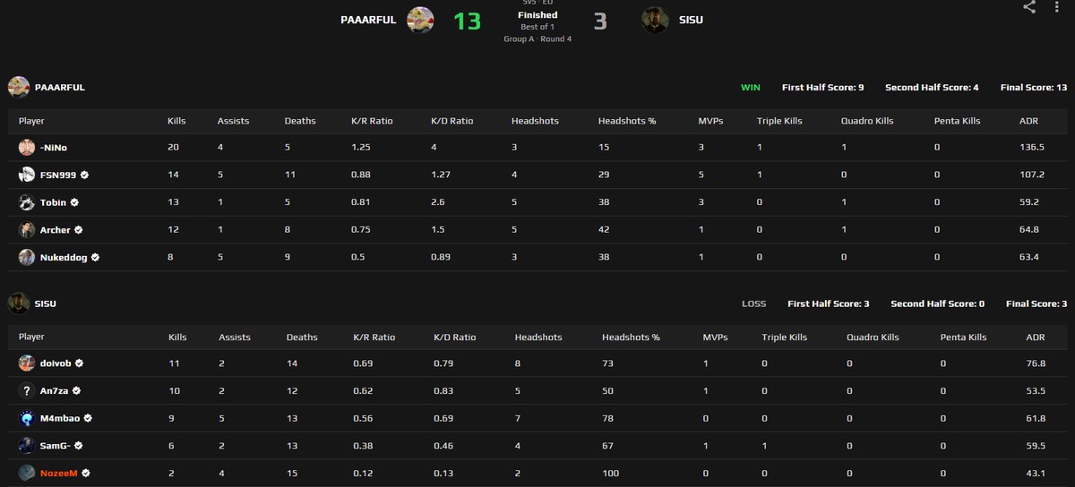
Task: Click ADR column header in PAAARFUL table
Action: (1028, 121)
